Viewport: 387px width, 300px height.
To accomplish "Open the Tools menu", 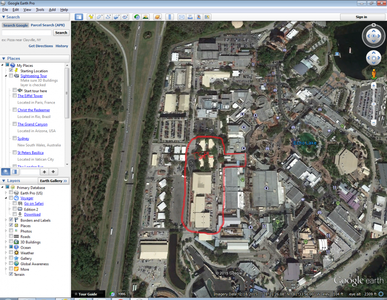I will pos(40,10).
